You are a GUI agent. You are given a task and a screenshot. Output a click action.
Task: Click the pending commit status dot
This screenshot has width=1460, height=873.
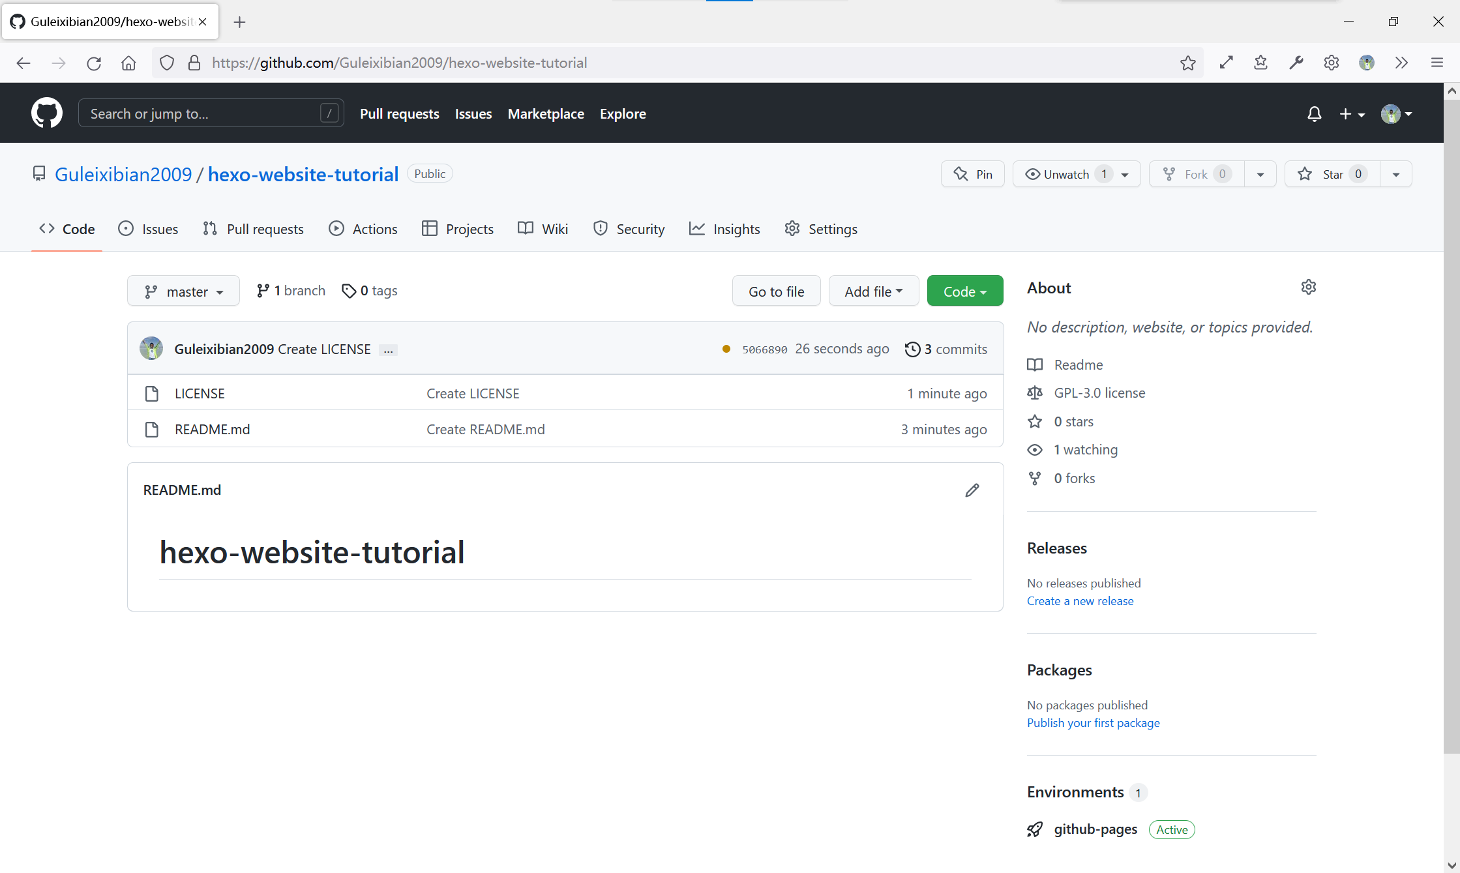pyautogui.click(x=726, y=349)
